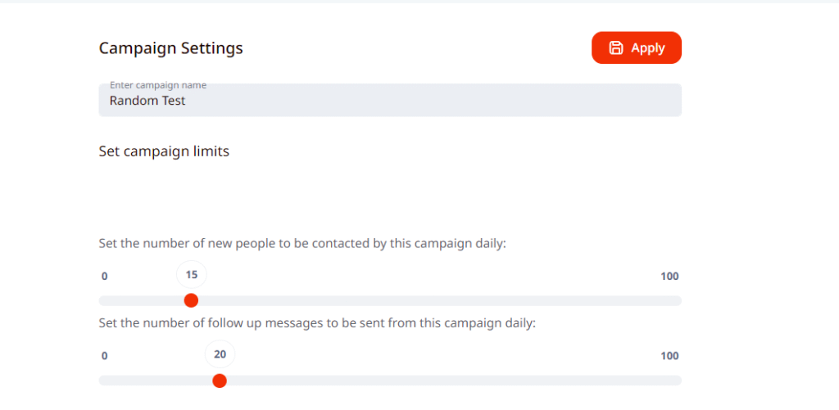Click the "Set campaign limits" subheading

point(164,151)
